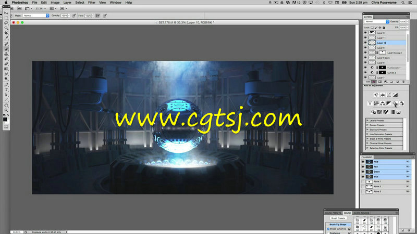Expand Black & White Presets
Image resolution: width=417 pixels, height=234 pixels.
point(367,139)
